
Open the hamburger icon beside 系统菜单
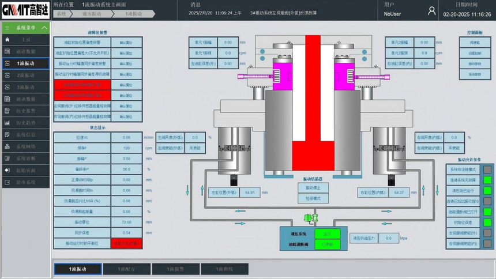point(7,28)
